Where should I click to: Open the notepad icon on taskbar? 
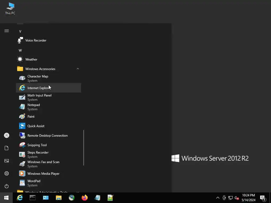97,198
